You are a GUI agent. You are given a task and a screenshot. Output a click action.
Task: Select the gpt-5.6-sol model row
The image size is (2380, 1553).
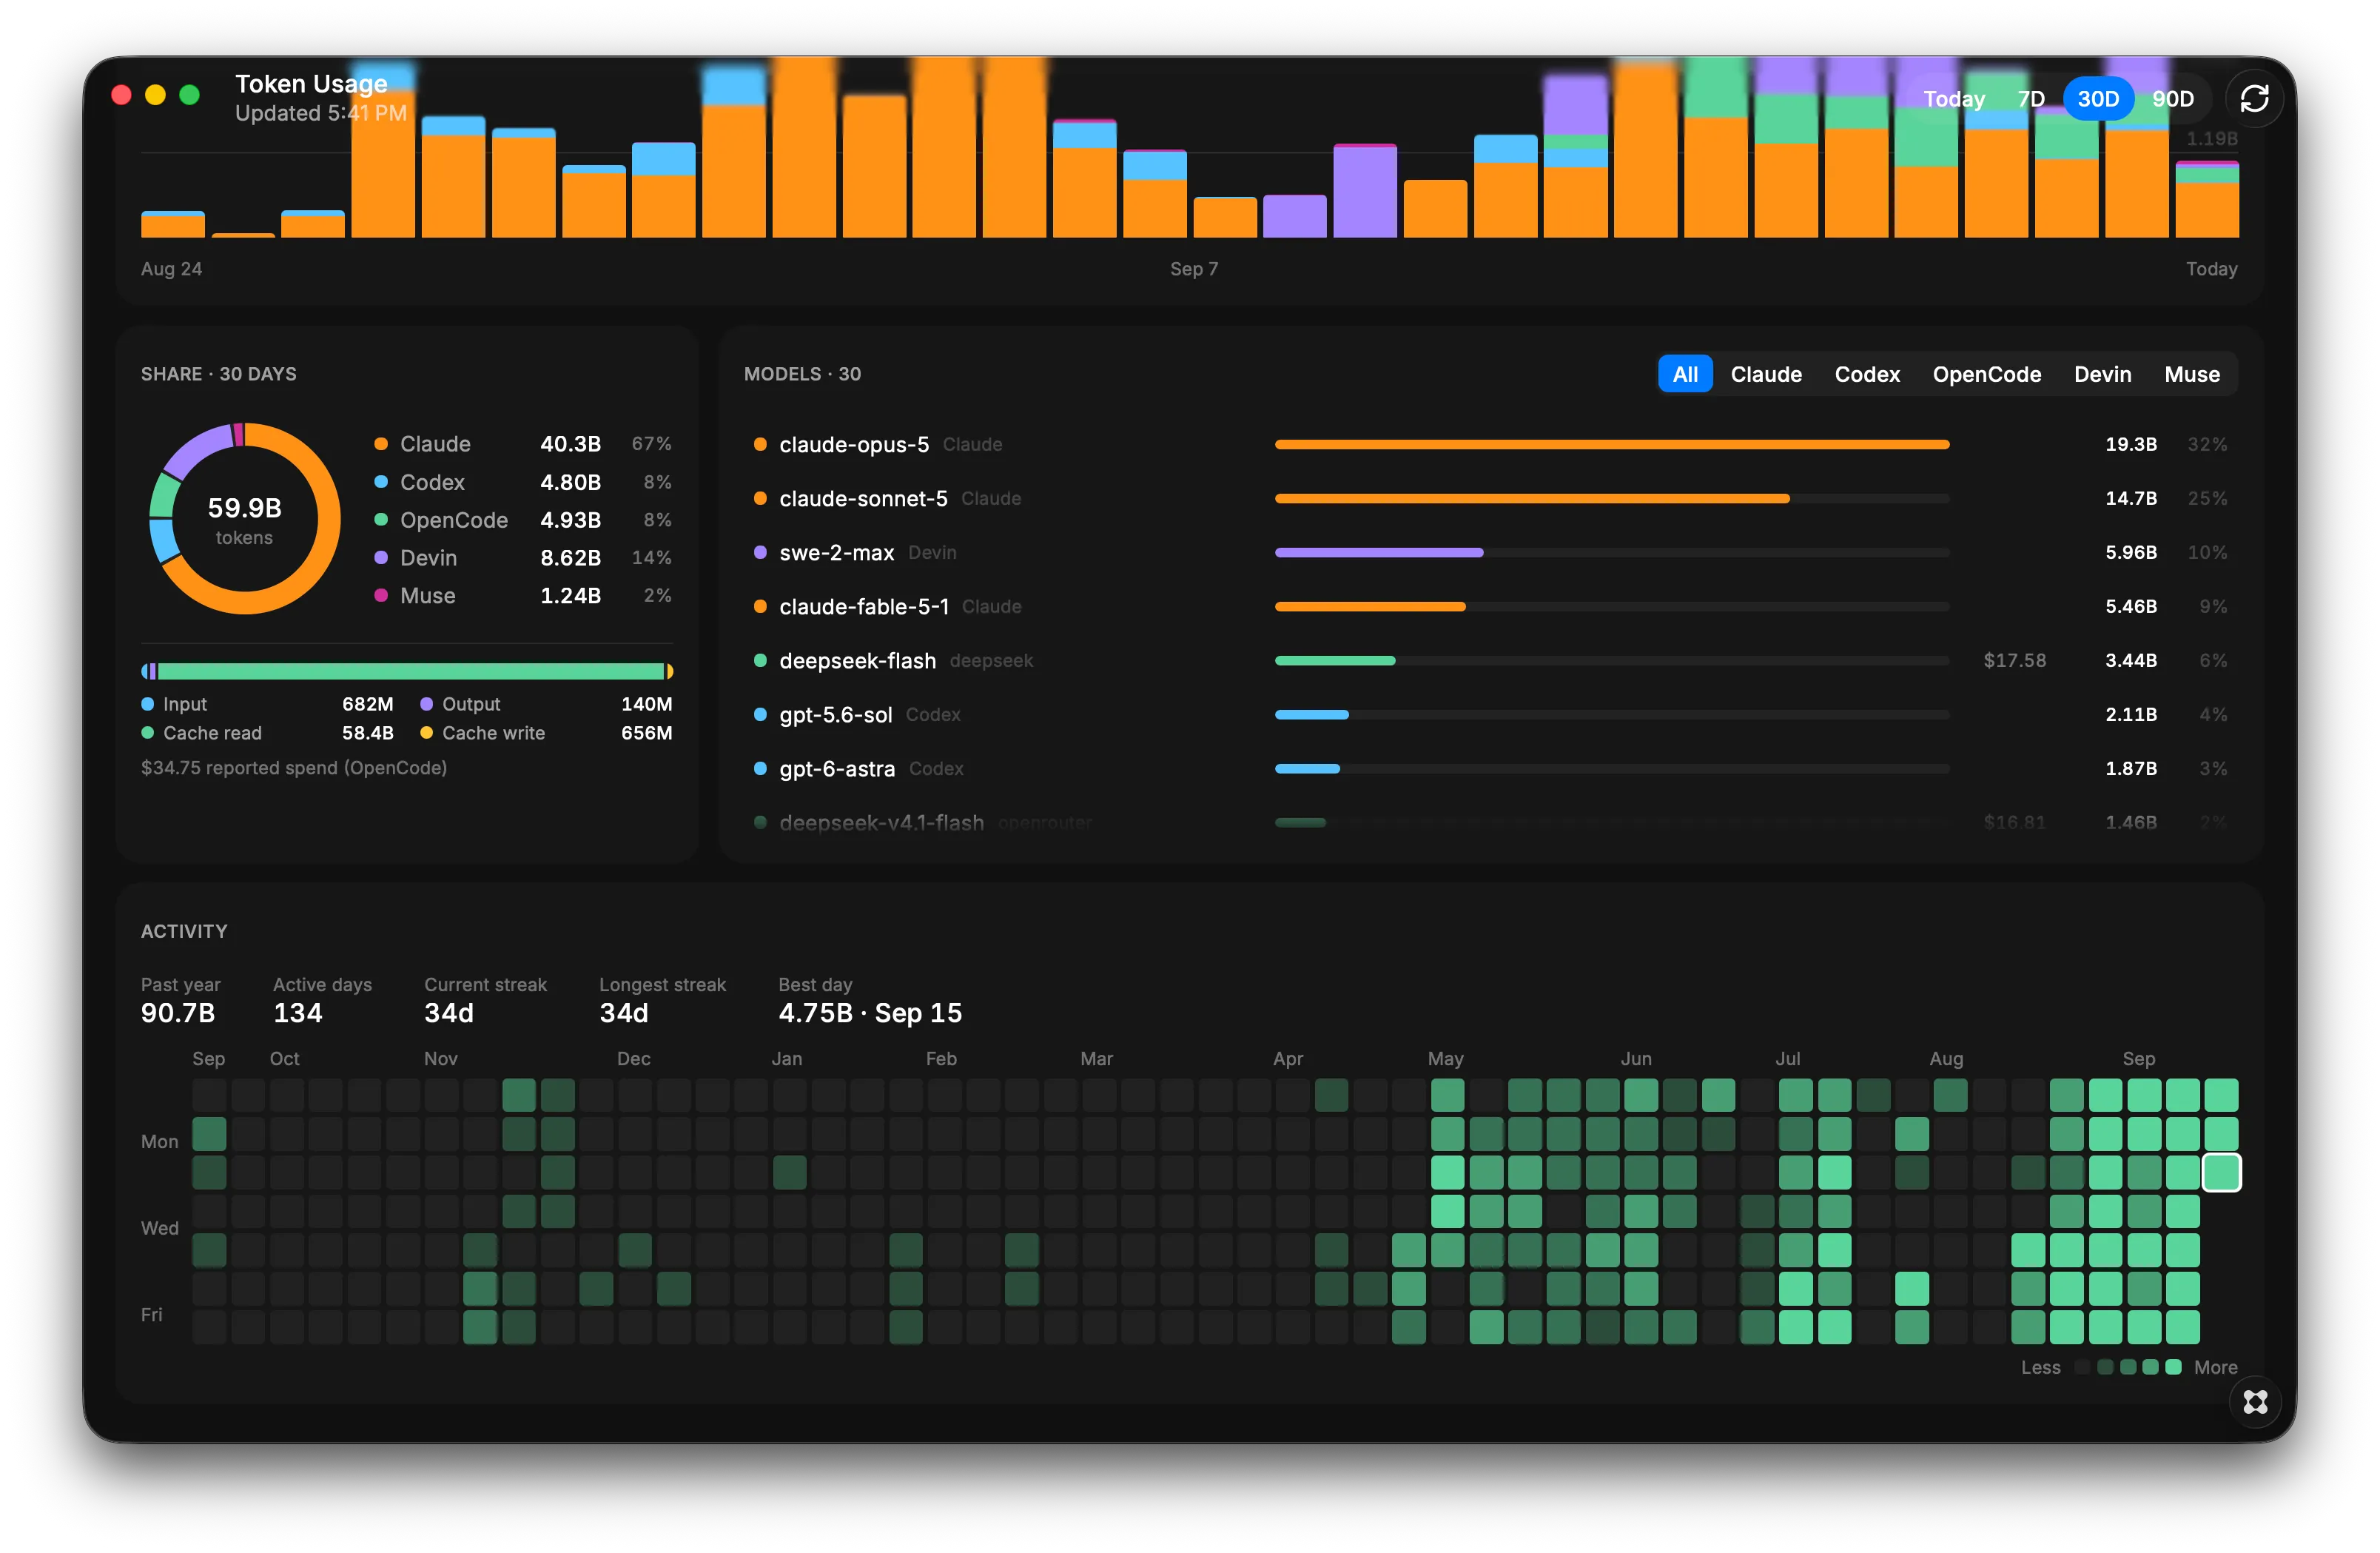1490,714
